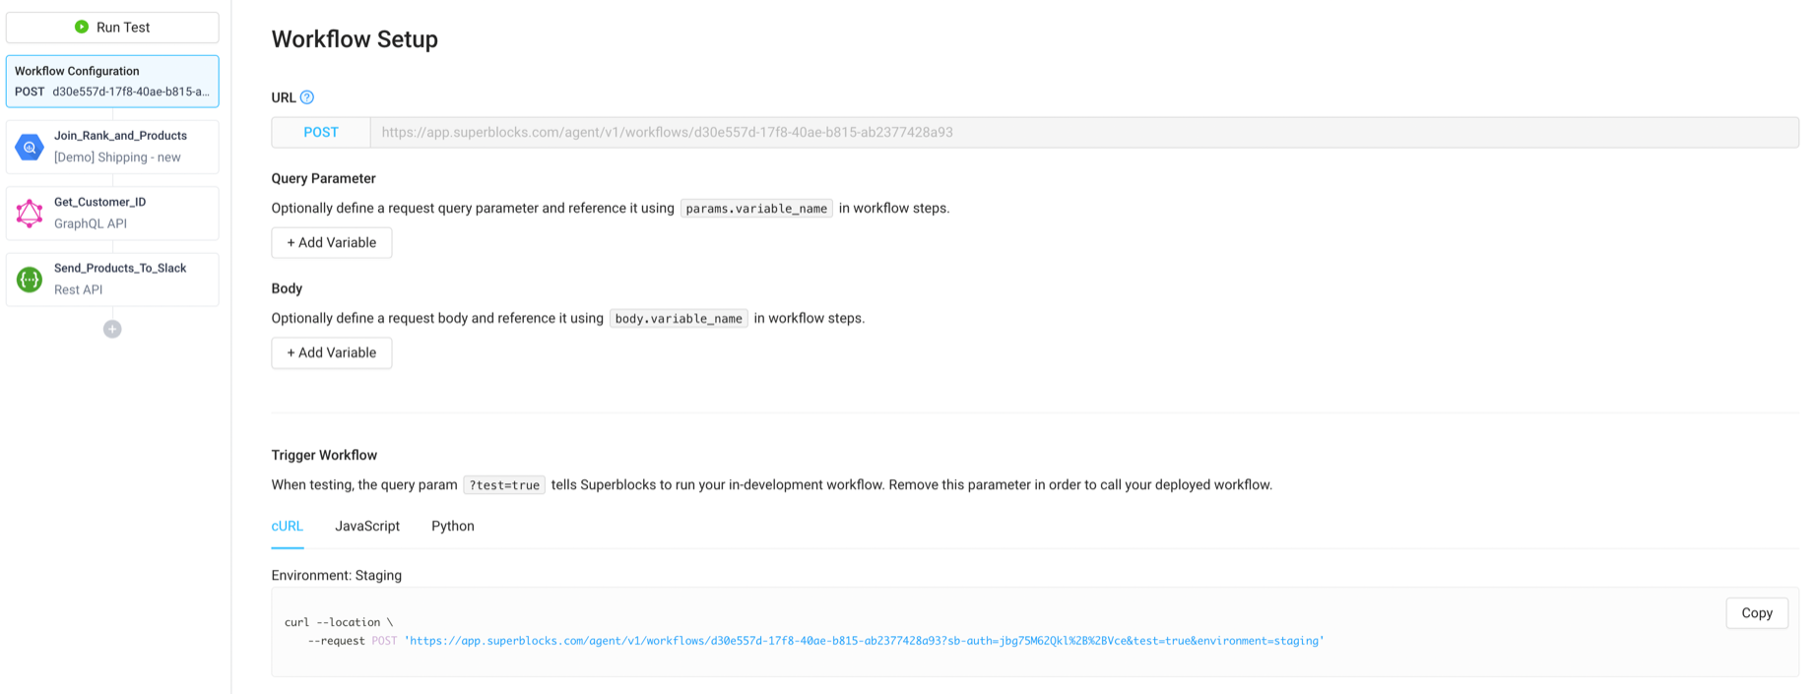Viewport: 1816px width, 694px height.
Task: Click the curl request URL link text
Action: [867, 641]
